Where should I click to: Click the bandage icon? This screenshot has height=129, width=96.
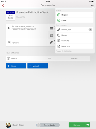tap(51, 42)
